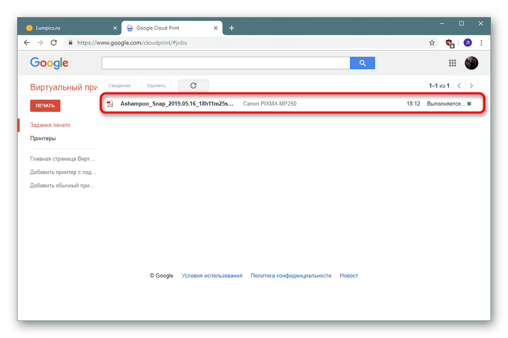Screen dimensions: 508x338
Task: Click Добавить принтер с под... link
Action: (63, 172)
